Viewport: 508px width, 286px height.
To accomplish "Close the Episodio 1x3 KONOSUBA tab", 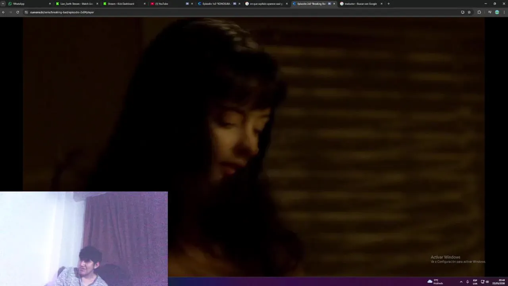I will 239,4.
